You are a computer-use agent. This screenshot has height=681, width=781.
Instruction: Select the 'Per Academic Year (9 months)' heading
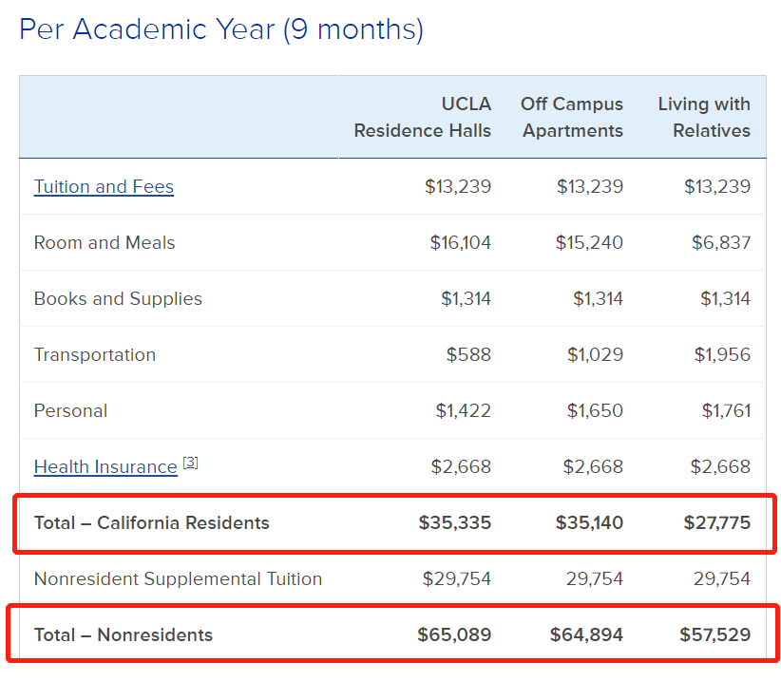pos(221,29)
